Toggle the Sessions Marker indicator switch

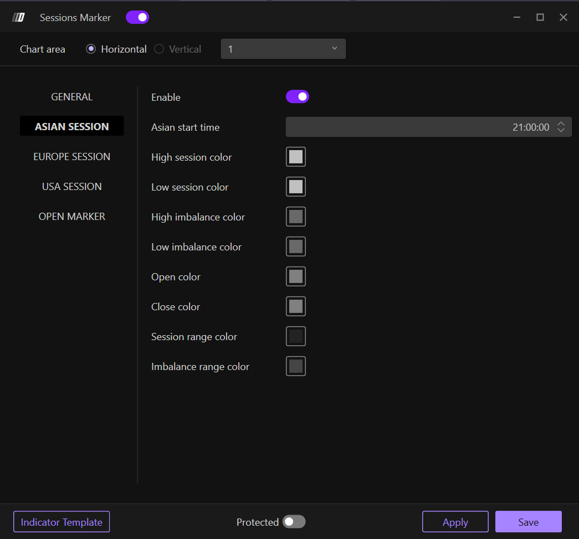pos(137,18)
